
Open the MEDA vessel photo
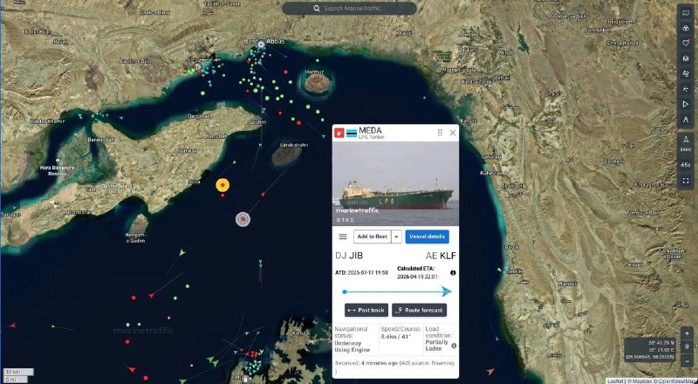[x=395, y=183]
